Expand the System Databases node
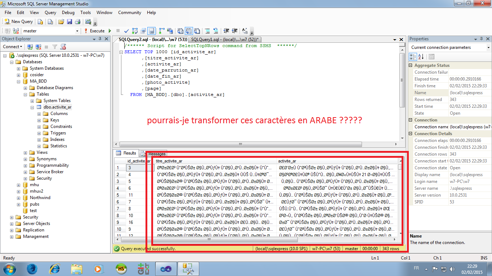This screenshot has width=492, height=276. click(19, 68)
